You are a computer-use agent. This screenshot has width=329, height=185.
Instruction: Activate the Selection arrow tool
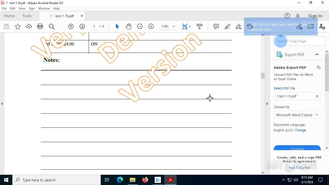117,26
